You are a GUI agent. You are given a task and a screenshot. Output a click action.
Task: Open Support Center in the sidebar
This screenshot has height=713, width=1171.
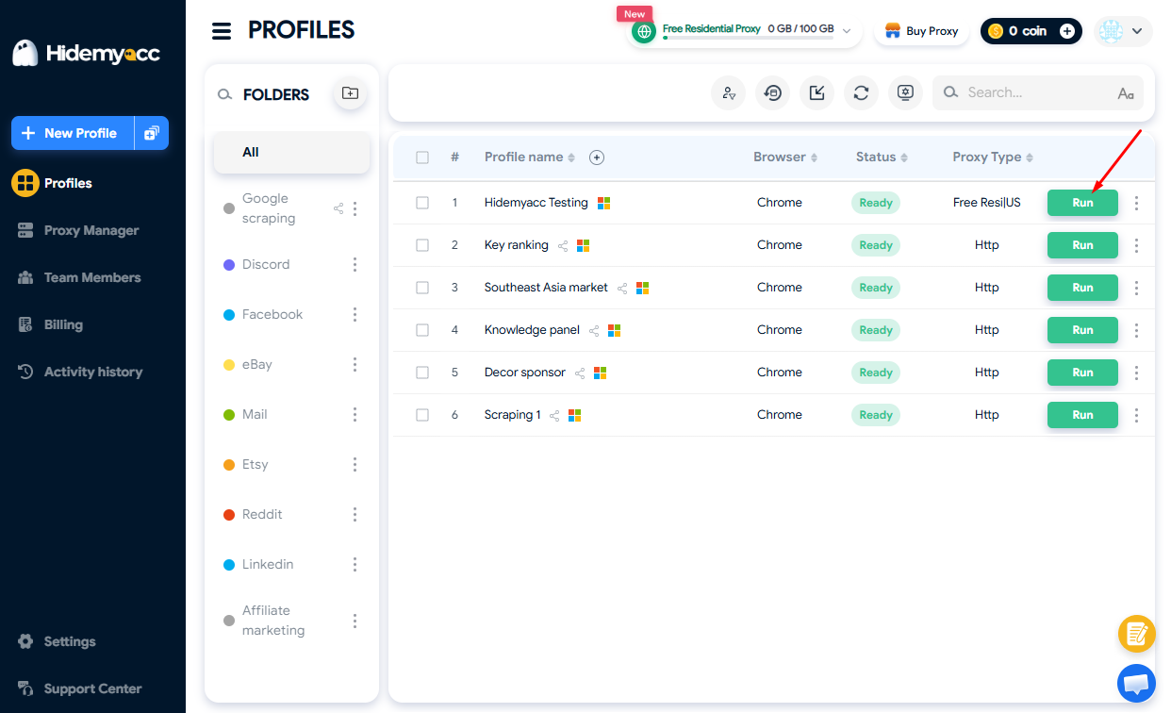click(x=79, y=688)
